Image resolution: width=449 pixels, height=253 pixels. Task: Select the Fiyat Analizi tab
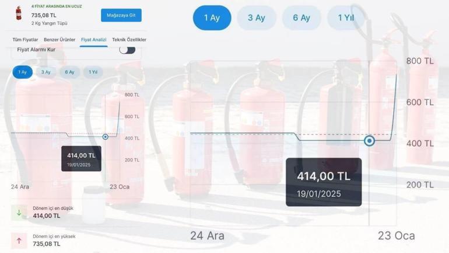pyautogui.click(x=94, y=40)
